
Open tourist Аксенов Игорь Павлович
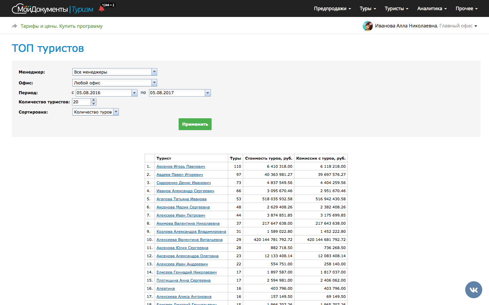(181, 166)
